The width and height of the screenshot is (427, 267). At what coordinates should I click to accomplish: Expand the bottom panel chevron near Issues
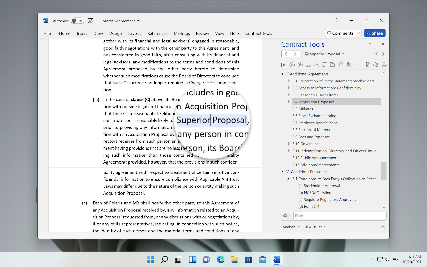tap(383, 227)
